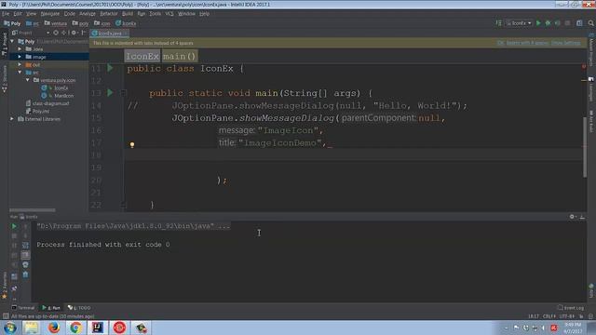Screen dimensions: 596x335
Task: Rerun program using Run panel green arrow
Action: point(14,226)
